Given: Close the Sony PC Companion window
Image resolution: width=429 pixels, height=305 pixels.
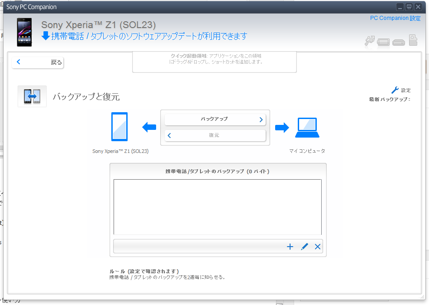Looking at the screenshot, I should (x=418, y=7).
